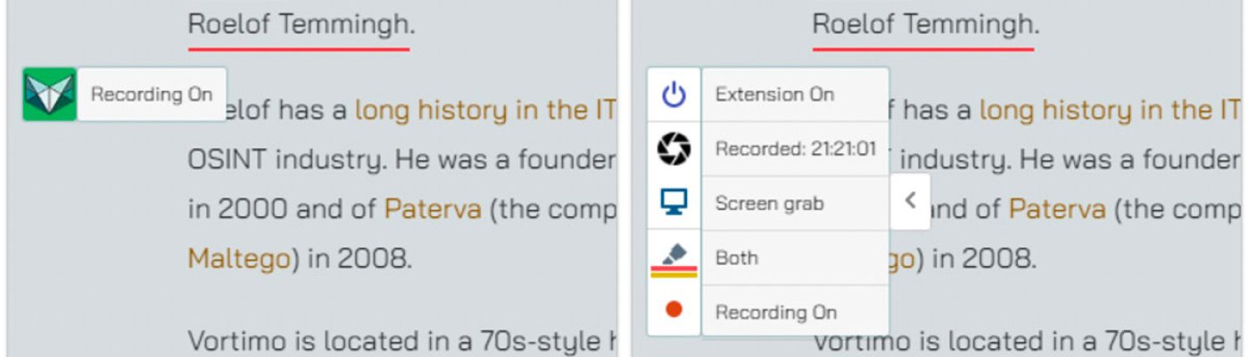The width and height of the screenshot is (1249, 357).
Task: Click the blue power icon
Action: 674,94
